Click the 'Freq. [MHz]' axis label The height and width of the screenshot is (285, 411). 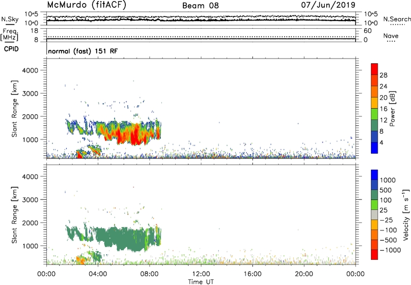point(9,35)
